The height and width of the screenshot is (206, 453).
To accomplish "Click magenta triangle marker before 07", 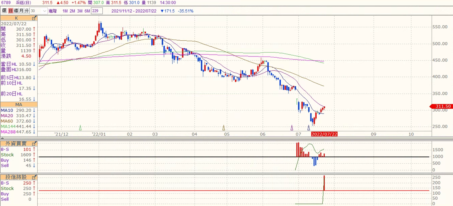I will pyautogui.click(x=292, y=128).
